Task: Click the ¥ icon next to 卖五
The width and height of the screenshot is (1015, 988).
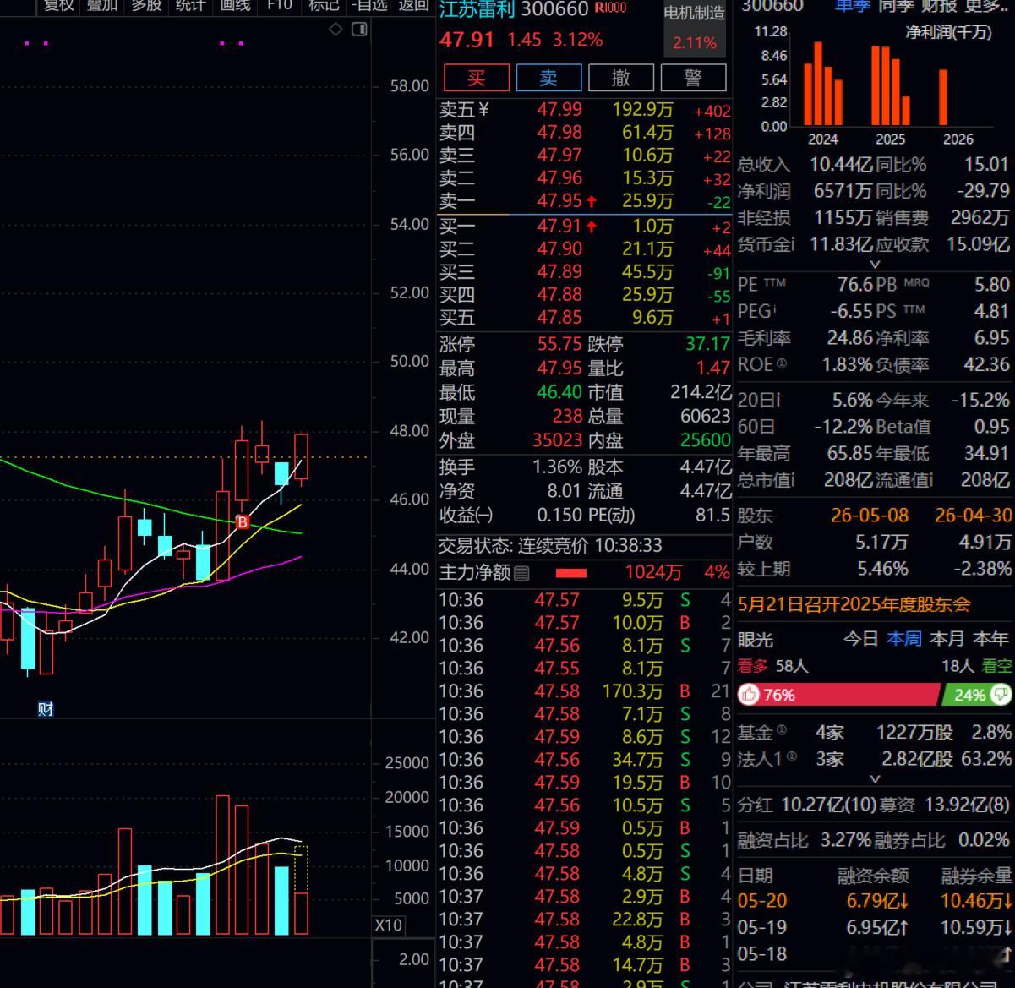Action: point(483,109)
